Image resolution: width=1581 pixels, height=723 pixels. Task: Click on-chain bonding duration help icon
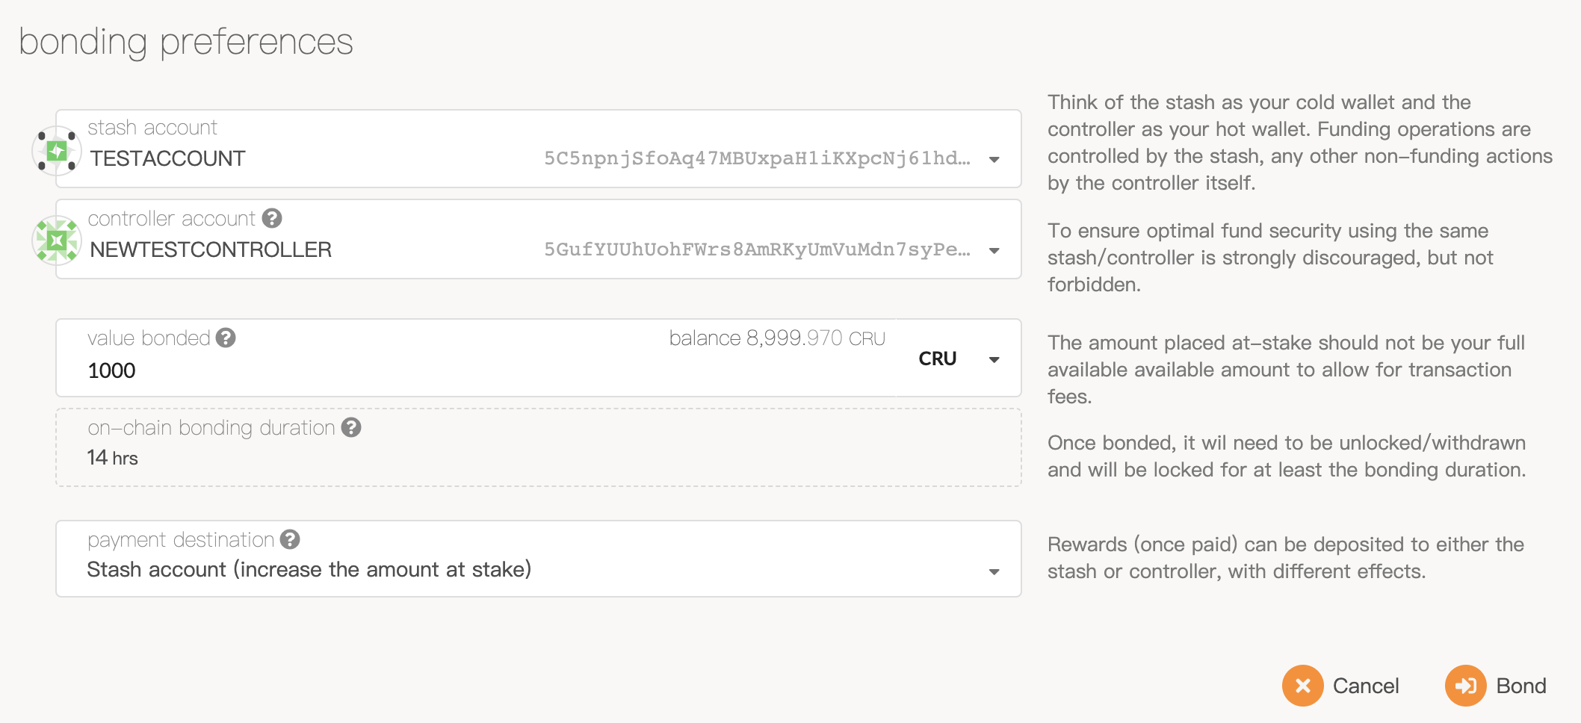(x=351, y=427)
